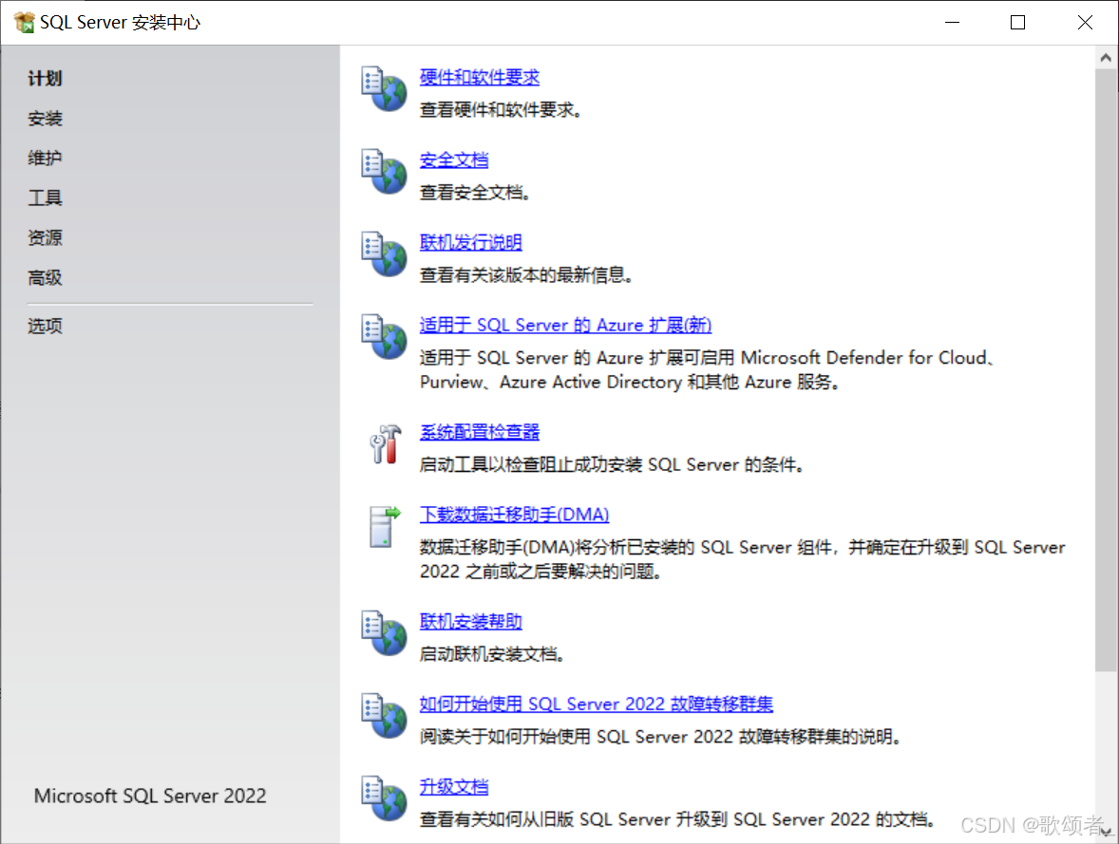The image size is (1119, 844).
Task: Click the vertical scrollbar thumb
Action: pos(1106,370)
